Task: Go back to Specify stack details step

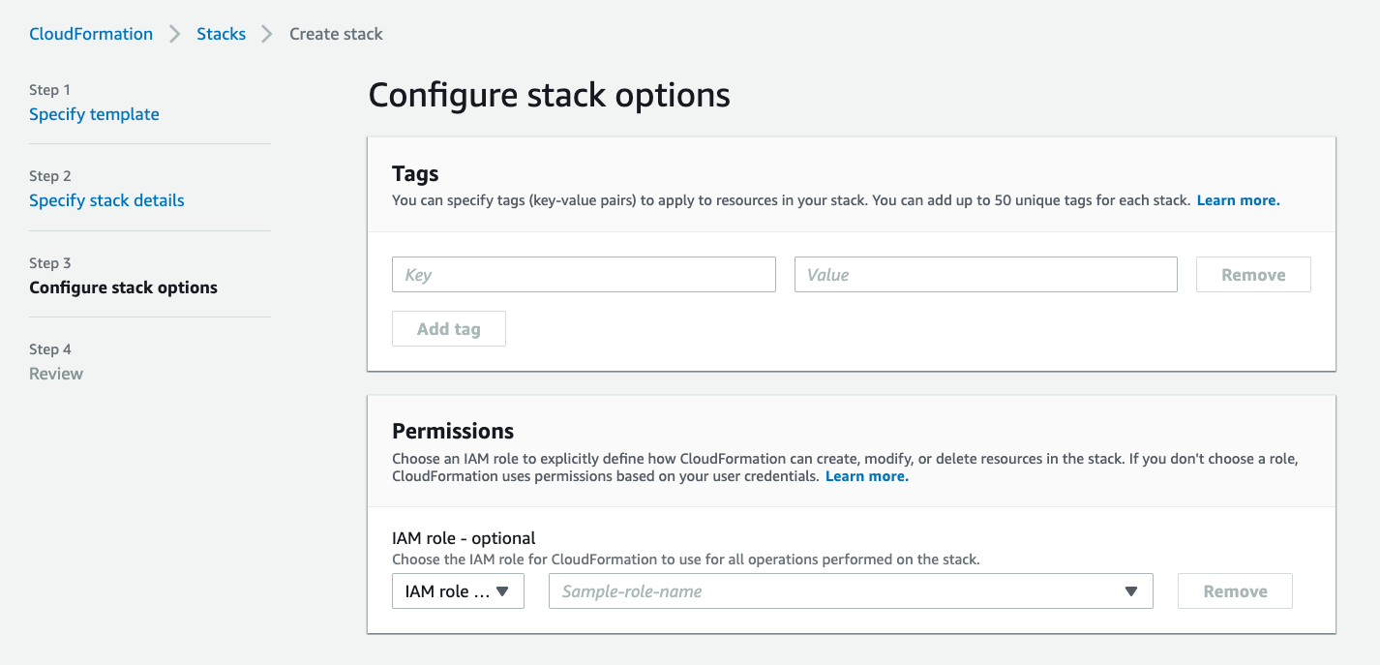Action: [x=106, y=200]
